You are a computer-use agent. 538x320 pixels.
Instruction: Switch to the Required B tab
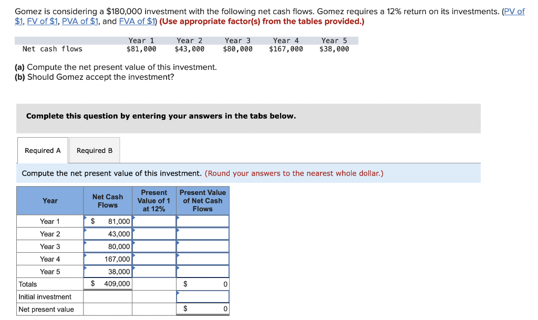tap(95, 150)
